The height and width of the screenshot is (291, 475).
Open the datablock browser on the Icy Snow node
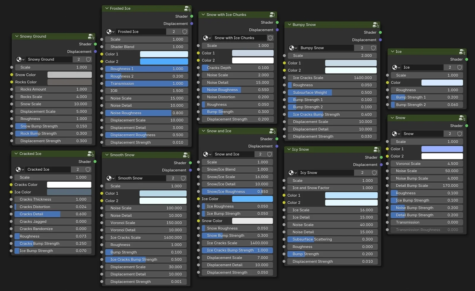click(x=292, y=172)
